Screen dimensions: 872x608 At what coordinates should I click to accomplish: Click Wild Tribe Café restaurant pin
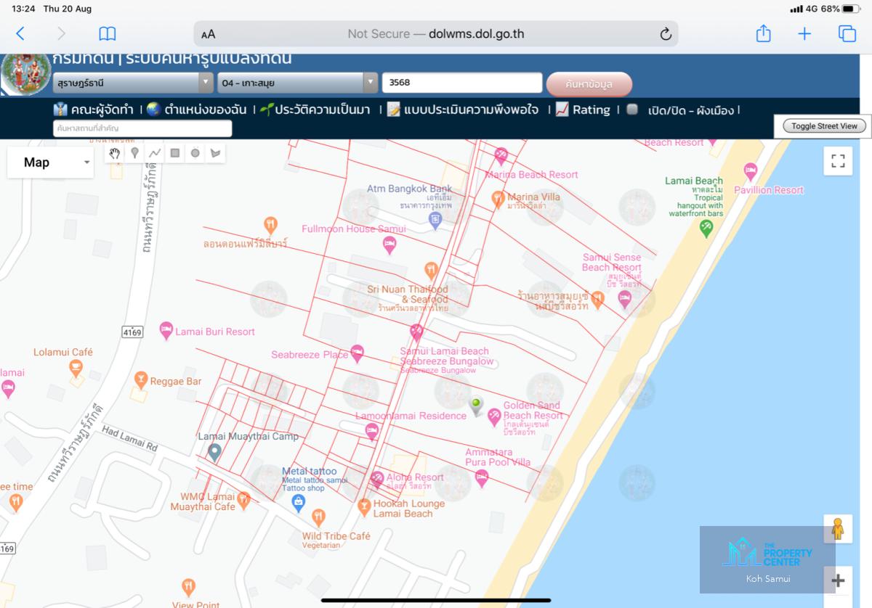pos(318,518)
